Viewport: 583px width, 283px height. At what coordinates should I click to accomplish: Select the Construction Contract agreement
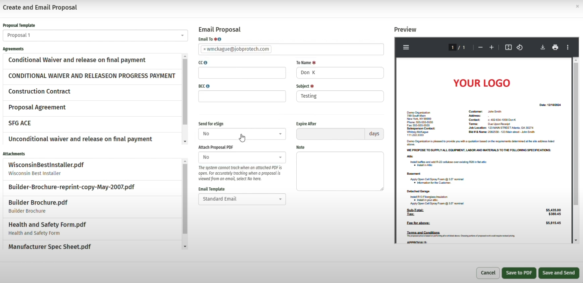pos(39,92)
